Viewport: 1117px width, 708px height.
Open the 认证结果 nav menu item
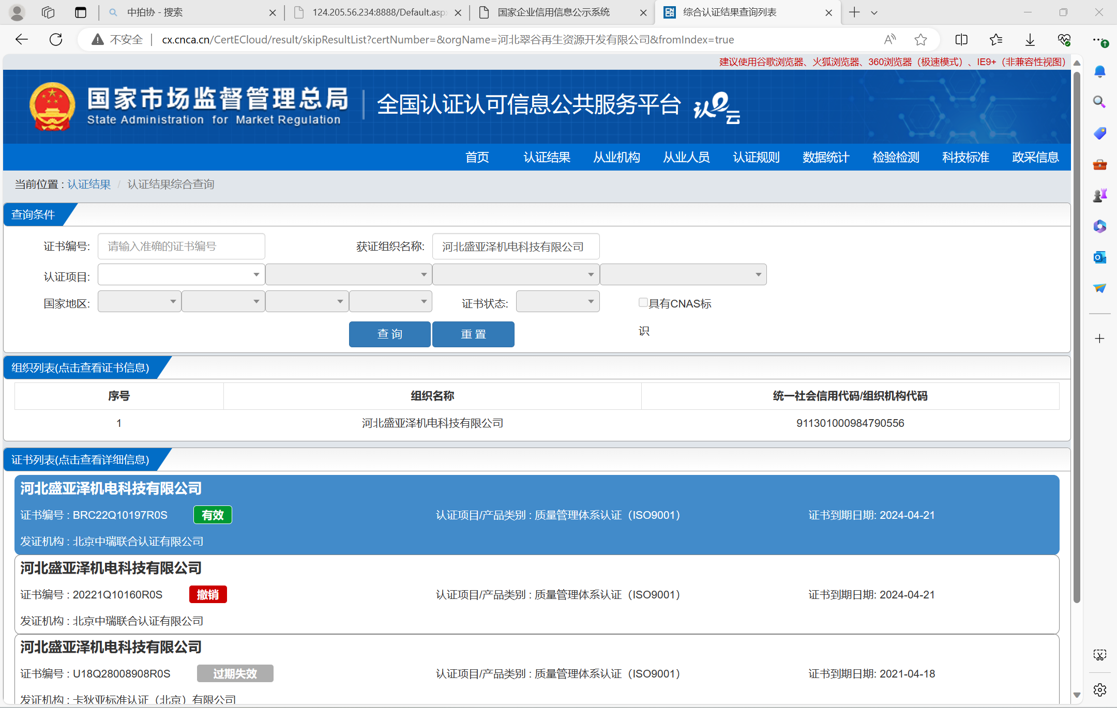(x=547, y=157)
